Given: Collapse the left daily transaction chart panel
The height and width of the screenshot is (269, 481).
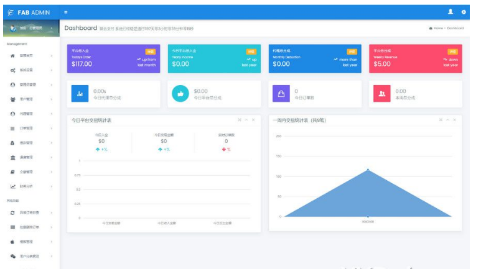Looking at the screenshot, I should click(x=246, y=119).
